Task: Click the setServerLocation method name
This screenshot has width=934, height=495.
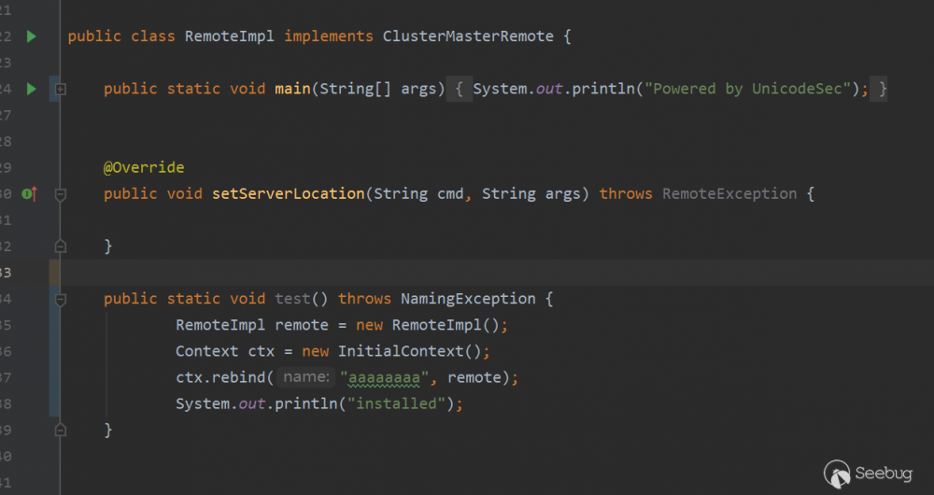Action: (289, 193)
